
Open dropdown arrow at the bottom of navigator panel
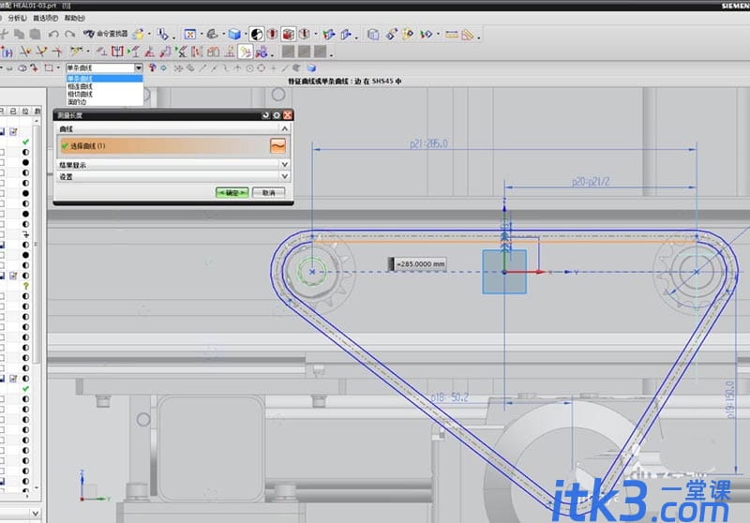coord(36,514)
